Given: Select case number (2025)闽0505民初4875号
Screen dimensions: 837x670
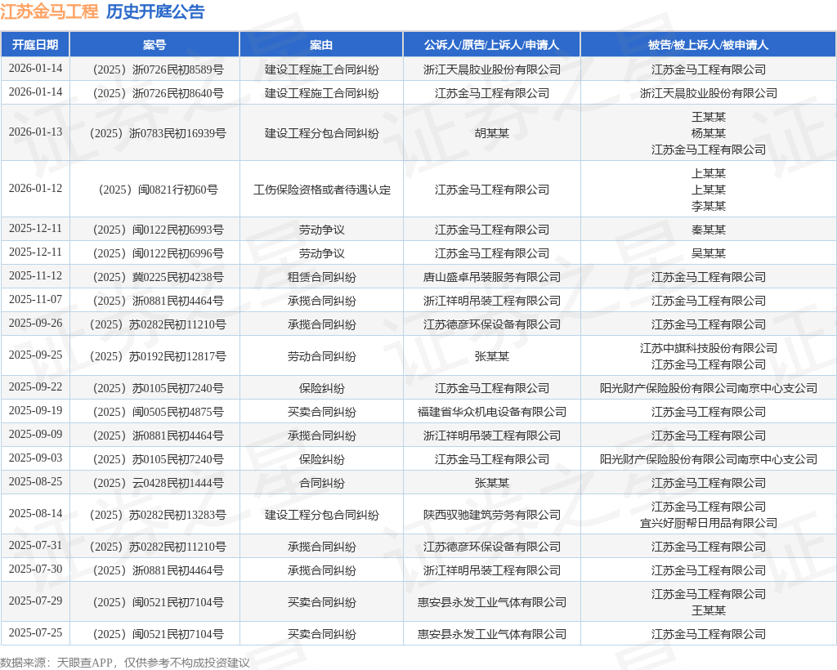Looking at the screenshot, I should click(x=158, y=412).
